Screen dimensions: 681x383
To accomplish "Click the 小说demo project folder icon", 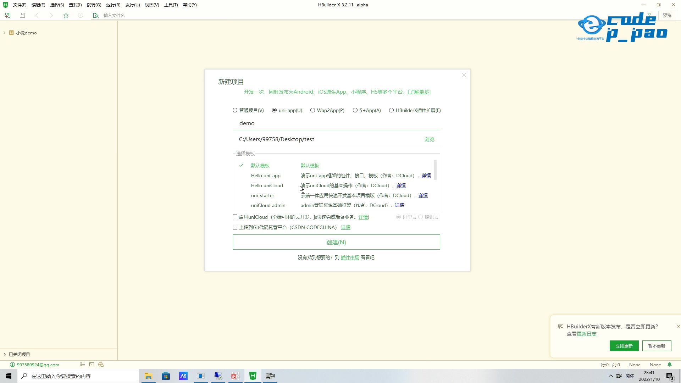I will [x=11, y=33].
